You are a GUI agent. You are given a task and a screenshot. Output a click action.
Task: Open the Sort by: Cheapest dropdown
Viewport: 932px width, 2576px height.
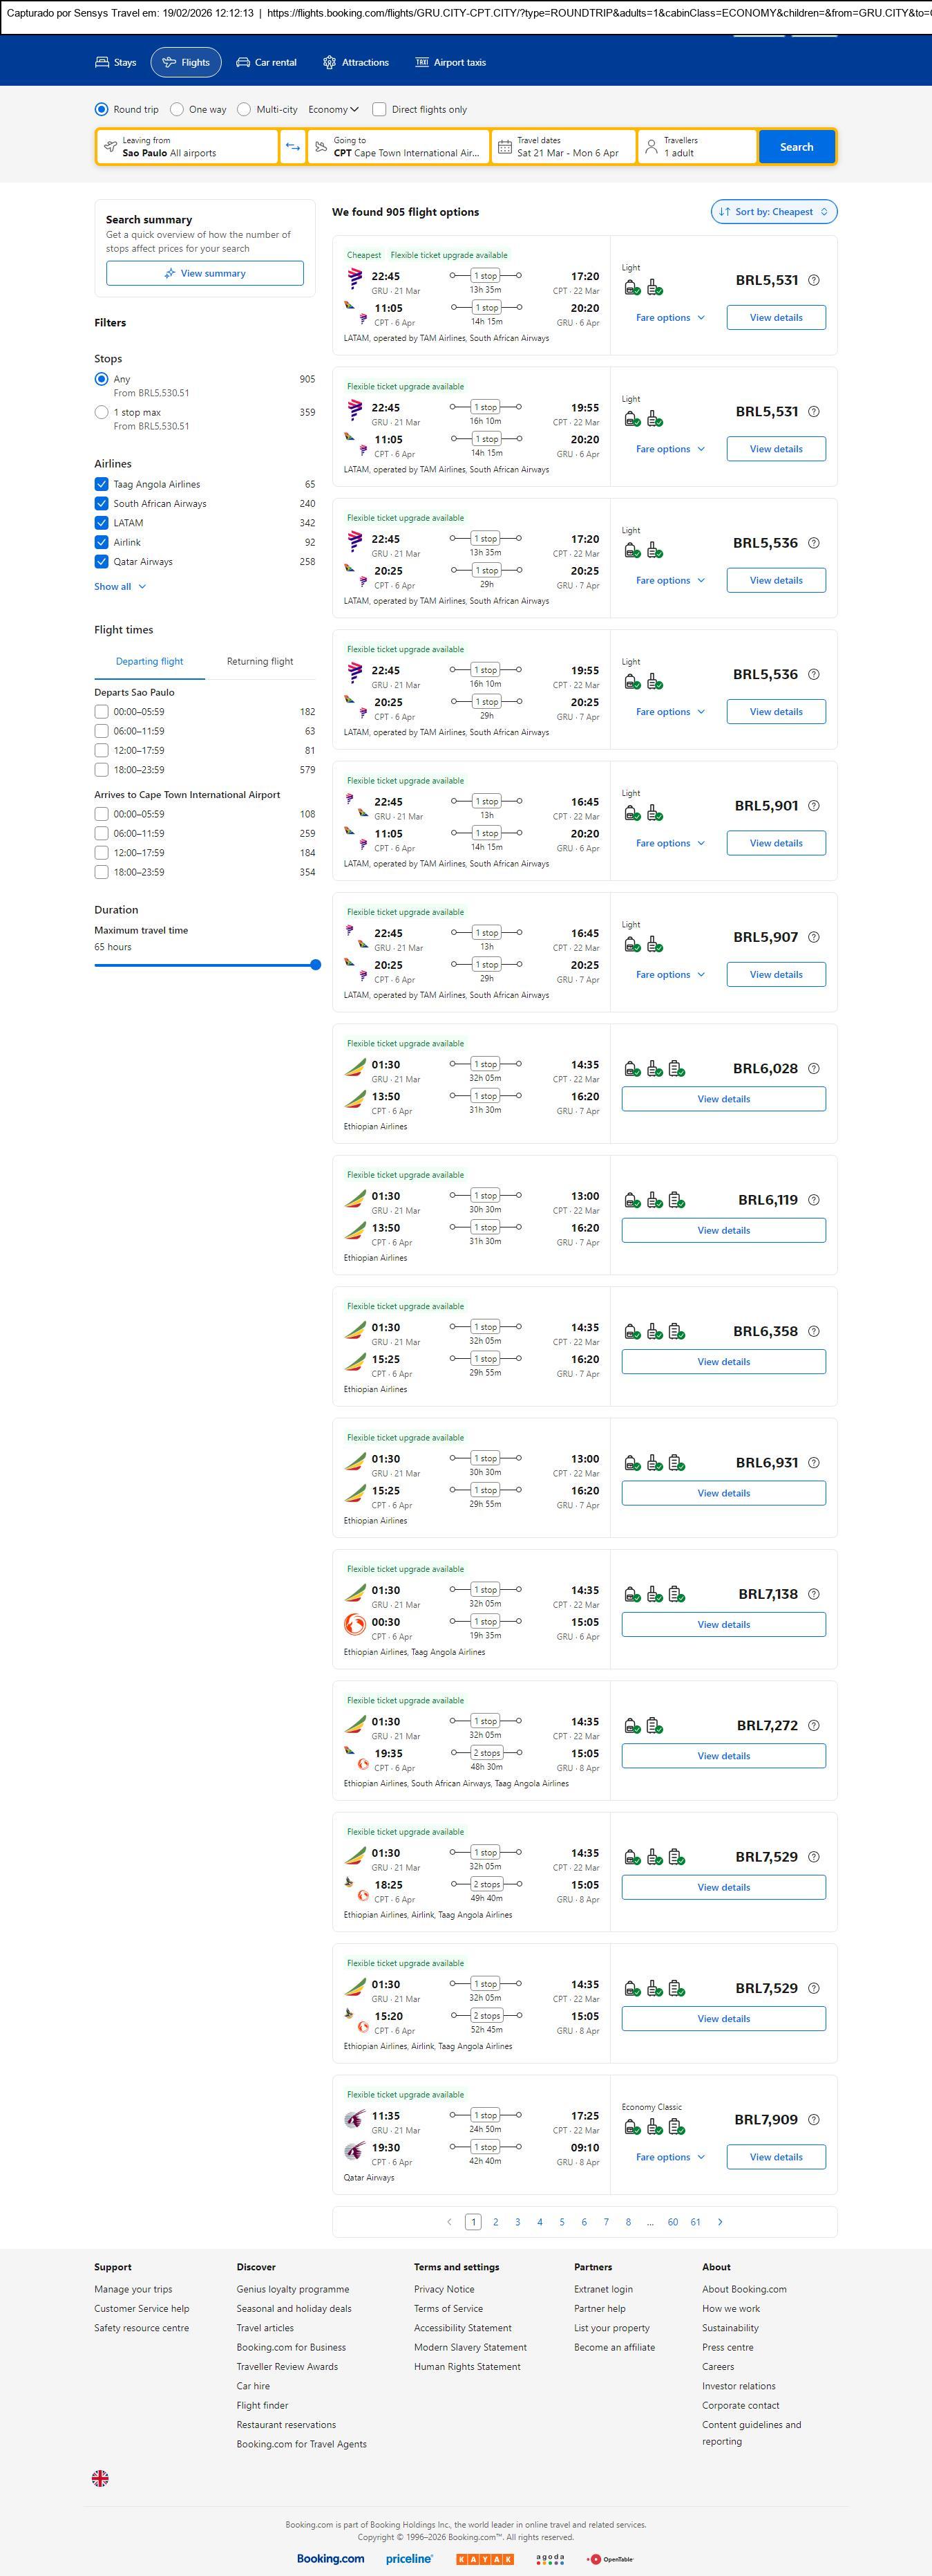point(773,212)
